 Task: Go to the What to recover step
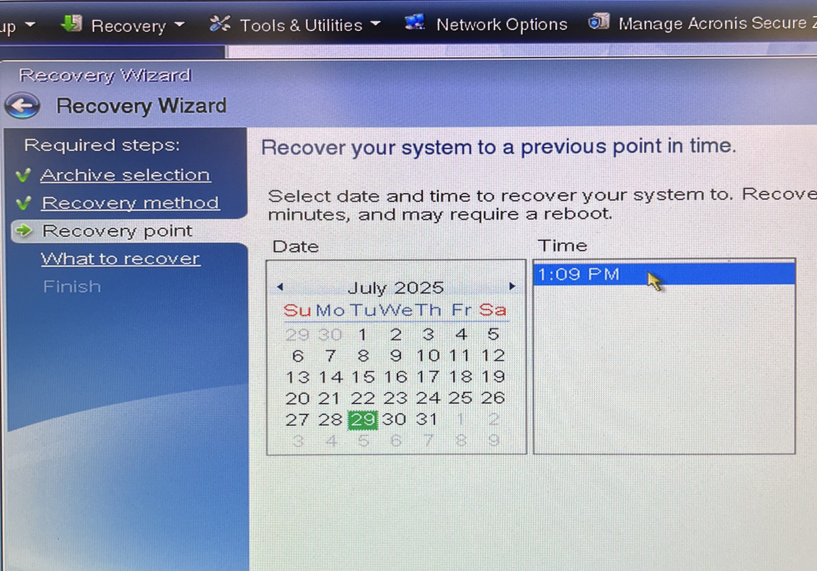pyautogui.click(x=120, y=259)
